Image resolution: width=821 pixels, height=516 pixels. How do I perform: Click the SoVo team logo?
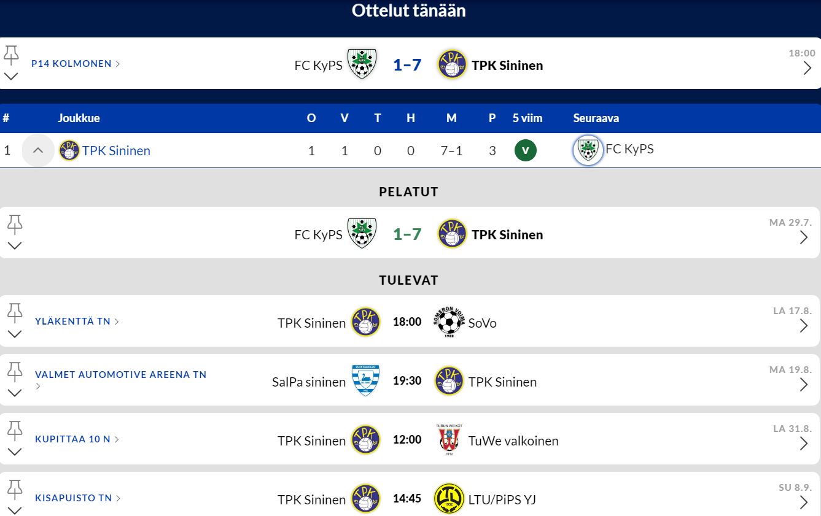tap(449, 322)
